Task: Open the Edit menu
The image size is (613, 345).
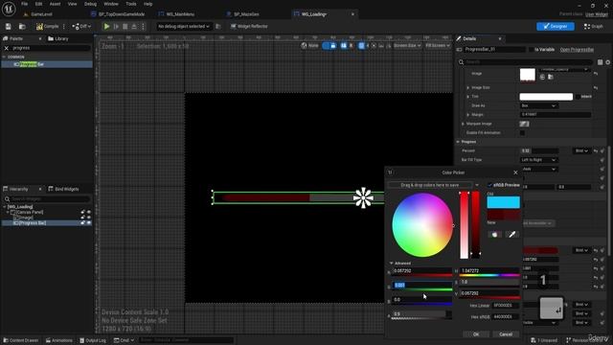Action: [x=38, y=4]
